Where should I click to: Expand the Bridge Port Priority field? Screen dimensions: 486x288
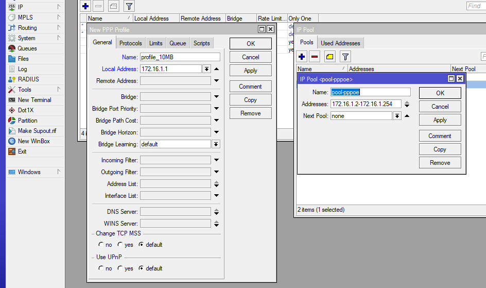click(217, 109)
